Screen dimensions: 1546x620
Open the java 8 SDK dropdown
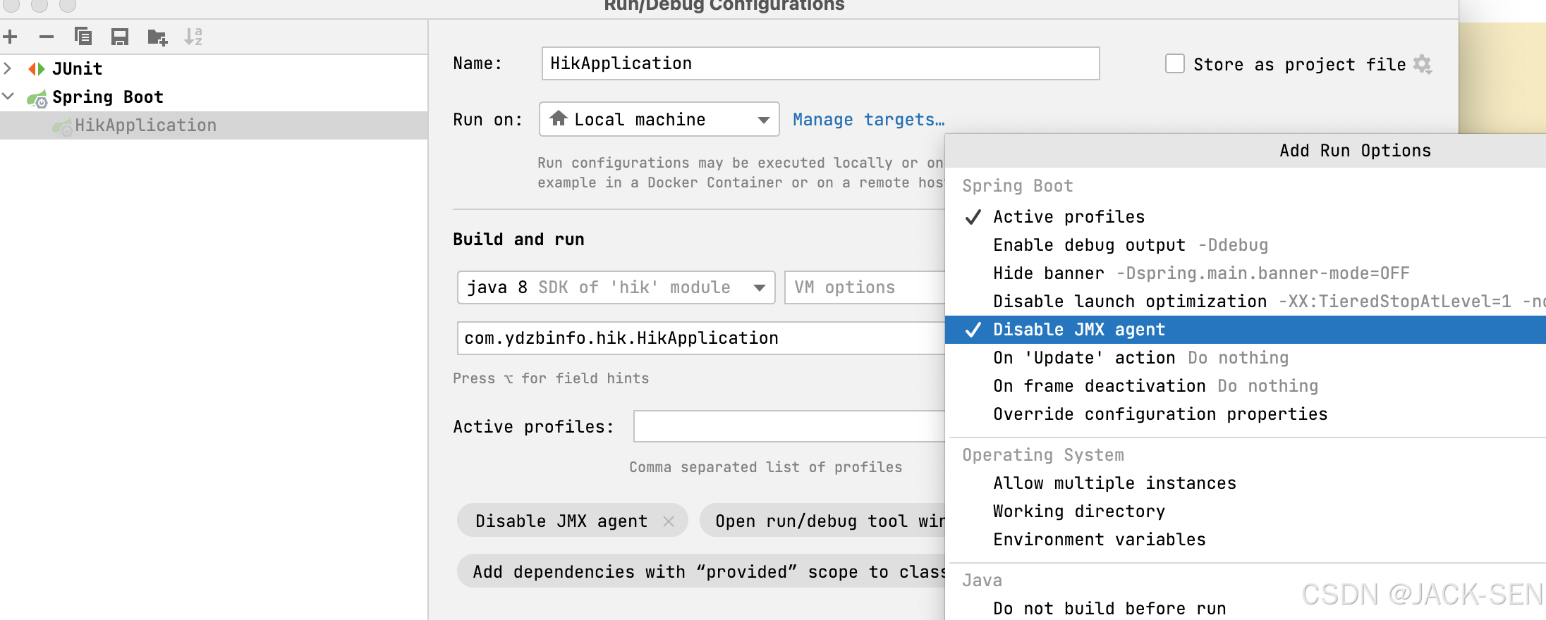click(616, 287)
